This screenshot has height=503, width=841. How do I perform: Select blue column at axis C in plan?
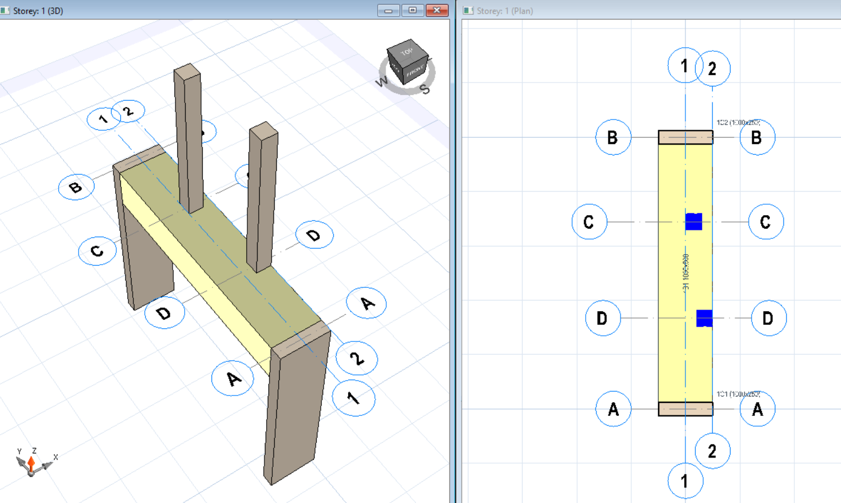coord(693,221)
